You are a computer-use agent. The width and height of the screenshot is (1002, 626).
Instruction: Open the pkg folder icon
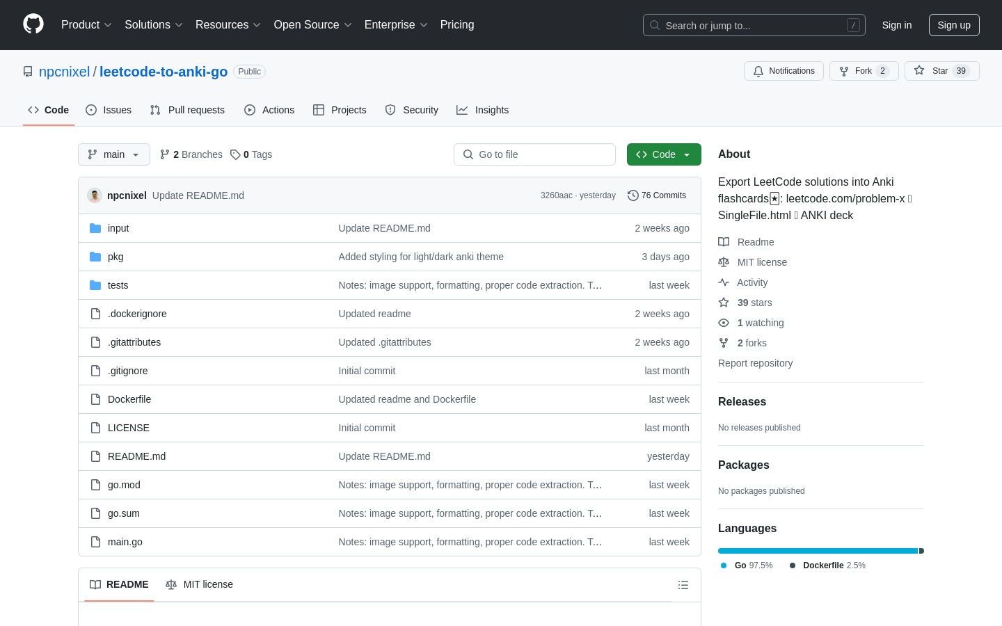coord(95,257)
